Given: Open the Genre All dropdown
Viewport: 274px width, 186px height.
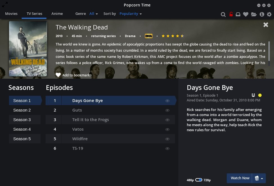Looking at the screenshot, I should click(94, 13).
